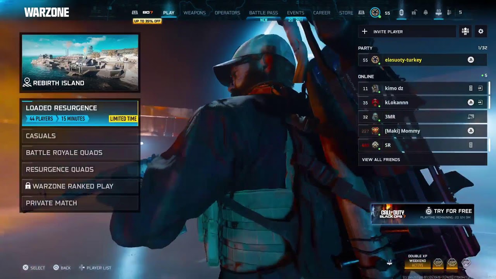Click the "PLAYTIME REMAINING: 2D 12H 9M" text
The image size is (496, 279).
[445, 218]
